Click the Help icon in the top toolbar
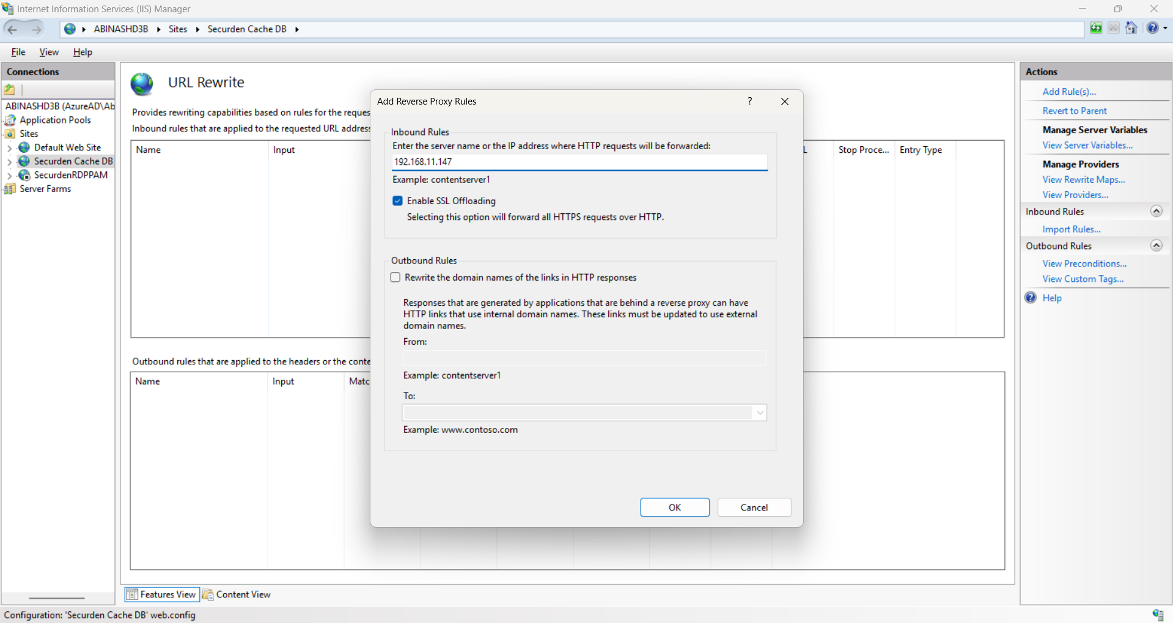Image resolution: width=1173 pixels, height=623 pixels. pos(1152,28)
